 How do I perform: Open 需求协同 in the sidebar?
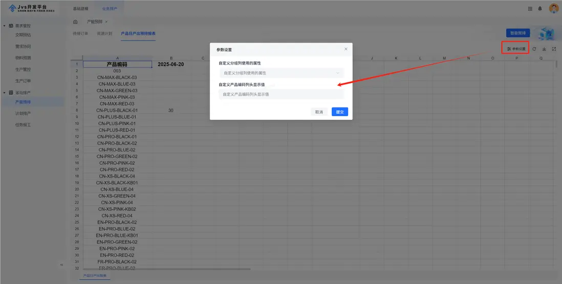click(23, 47)
